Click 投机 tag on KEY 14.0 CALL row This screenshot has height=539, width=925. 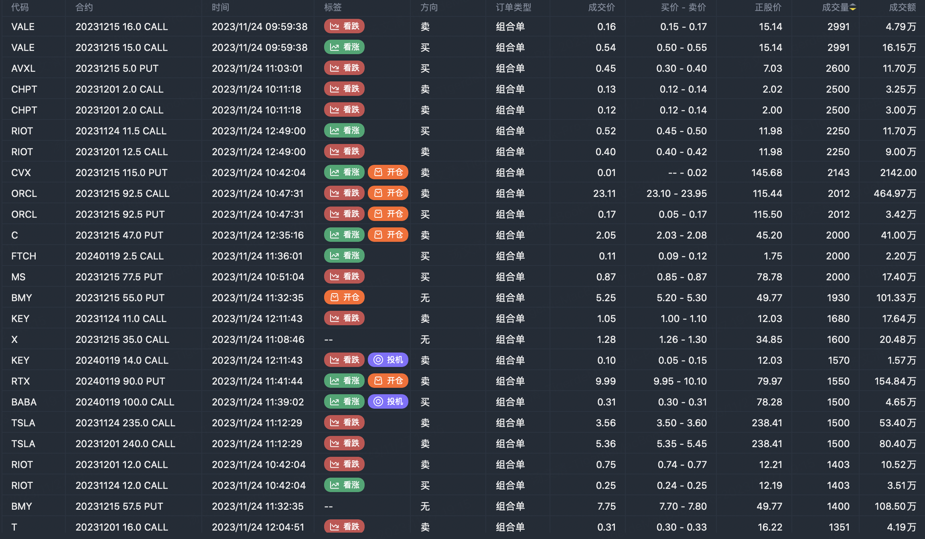(388, 360)
